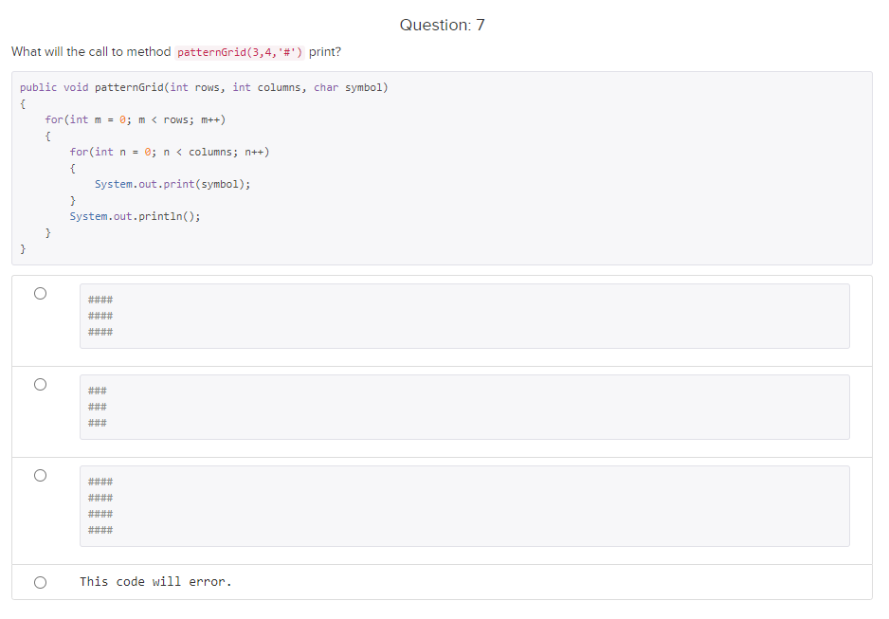889x619 pixels.
Task: Click the answer box showing three ### rows
Action: tap(464, 407)
